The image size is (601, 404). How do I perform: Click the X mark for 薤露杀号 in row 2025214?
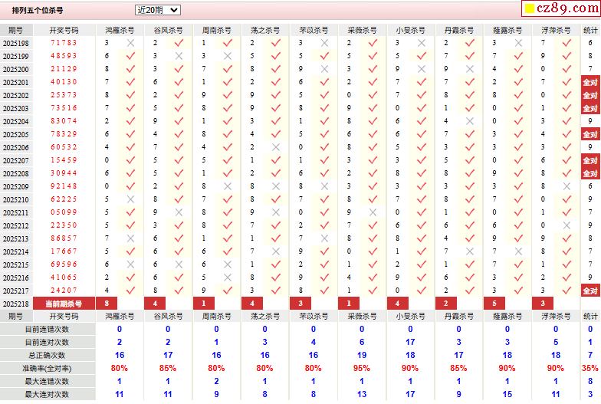coord(518,251)
